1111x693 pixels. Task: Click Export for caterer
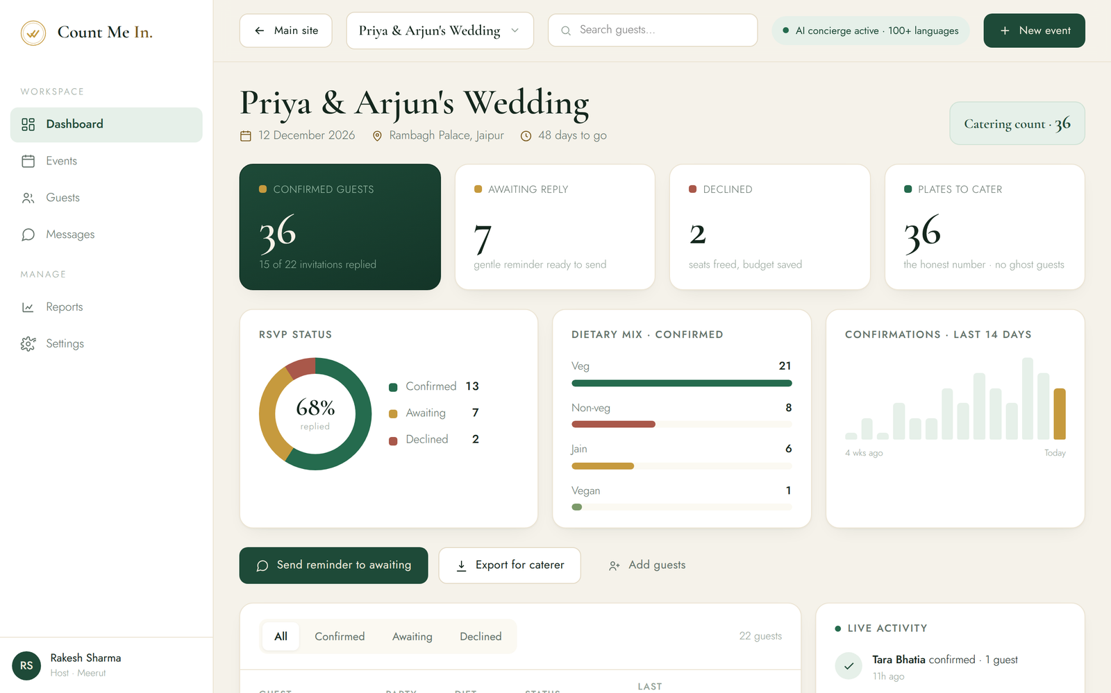(510, 565)
